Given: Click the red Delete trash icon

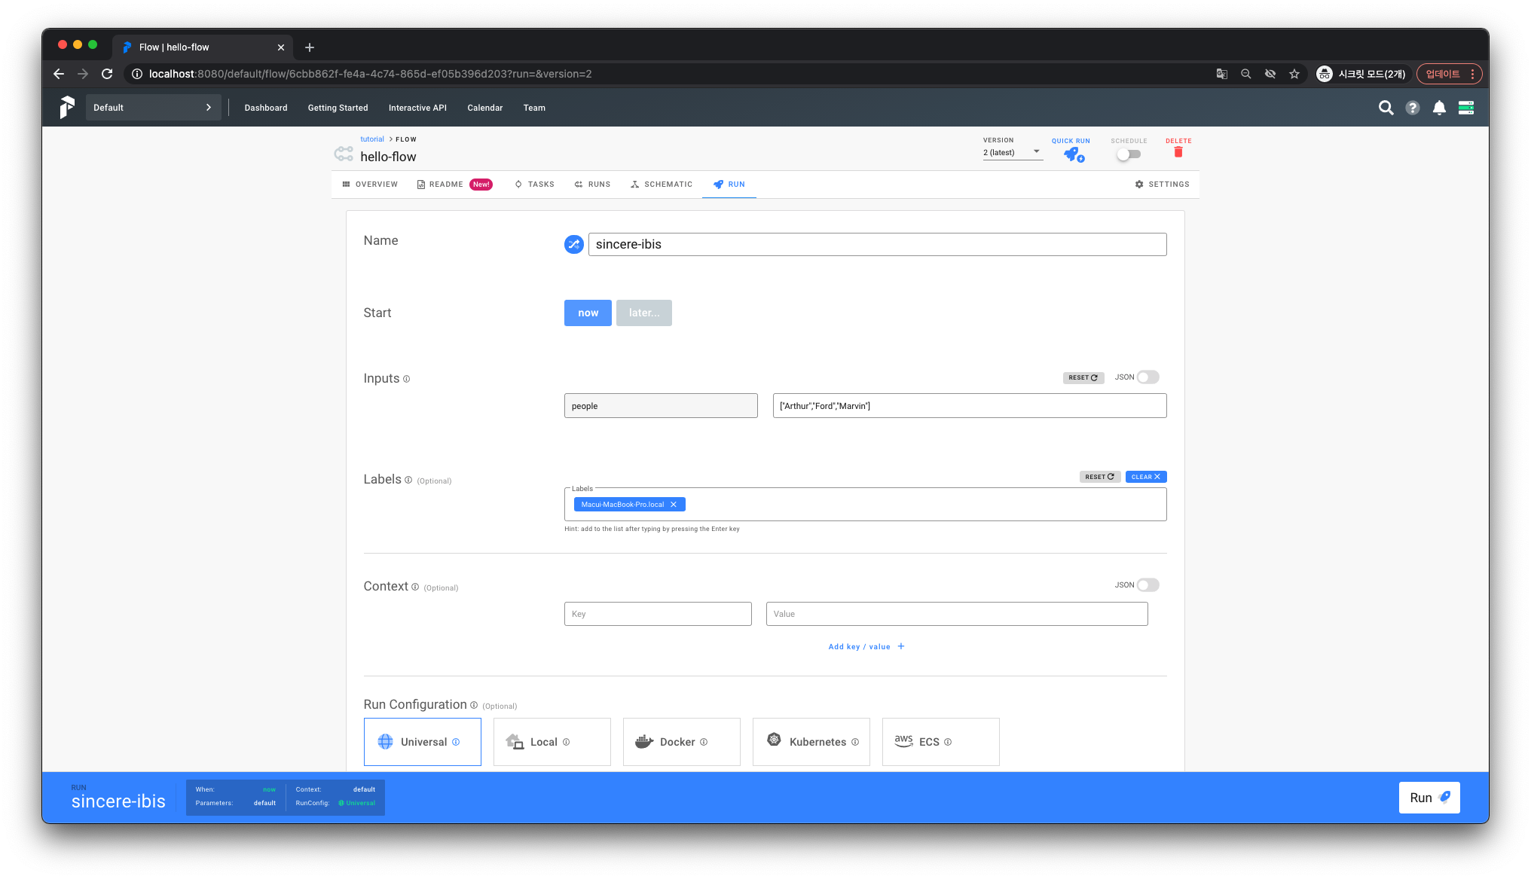Looking at the screenshot, I should pyautogui.click(x=1178, y=152).
